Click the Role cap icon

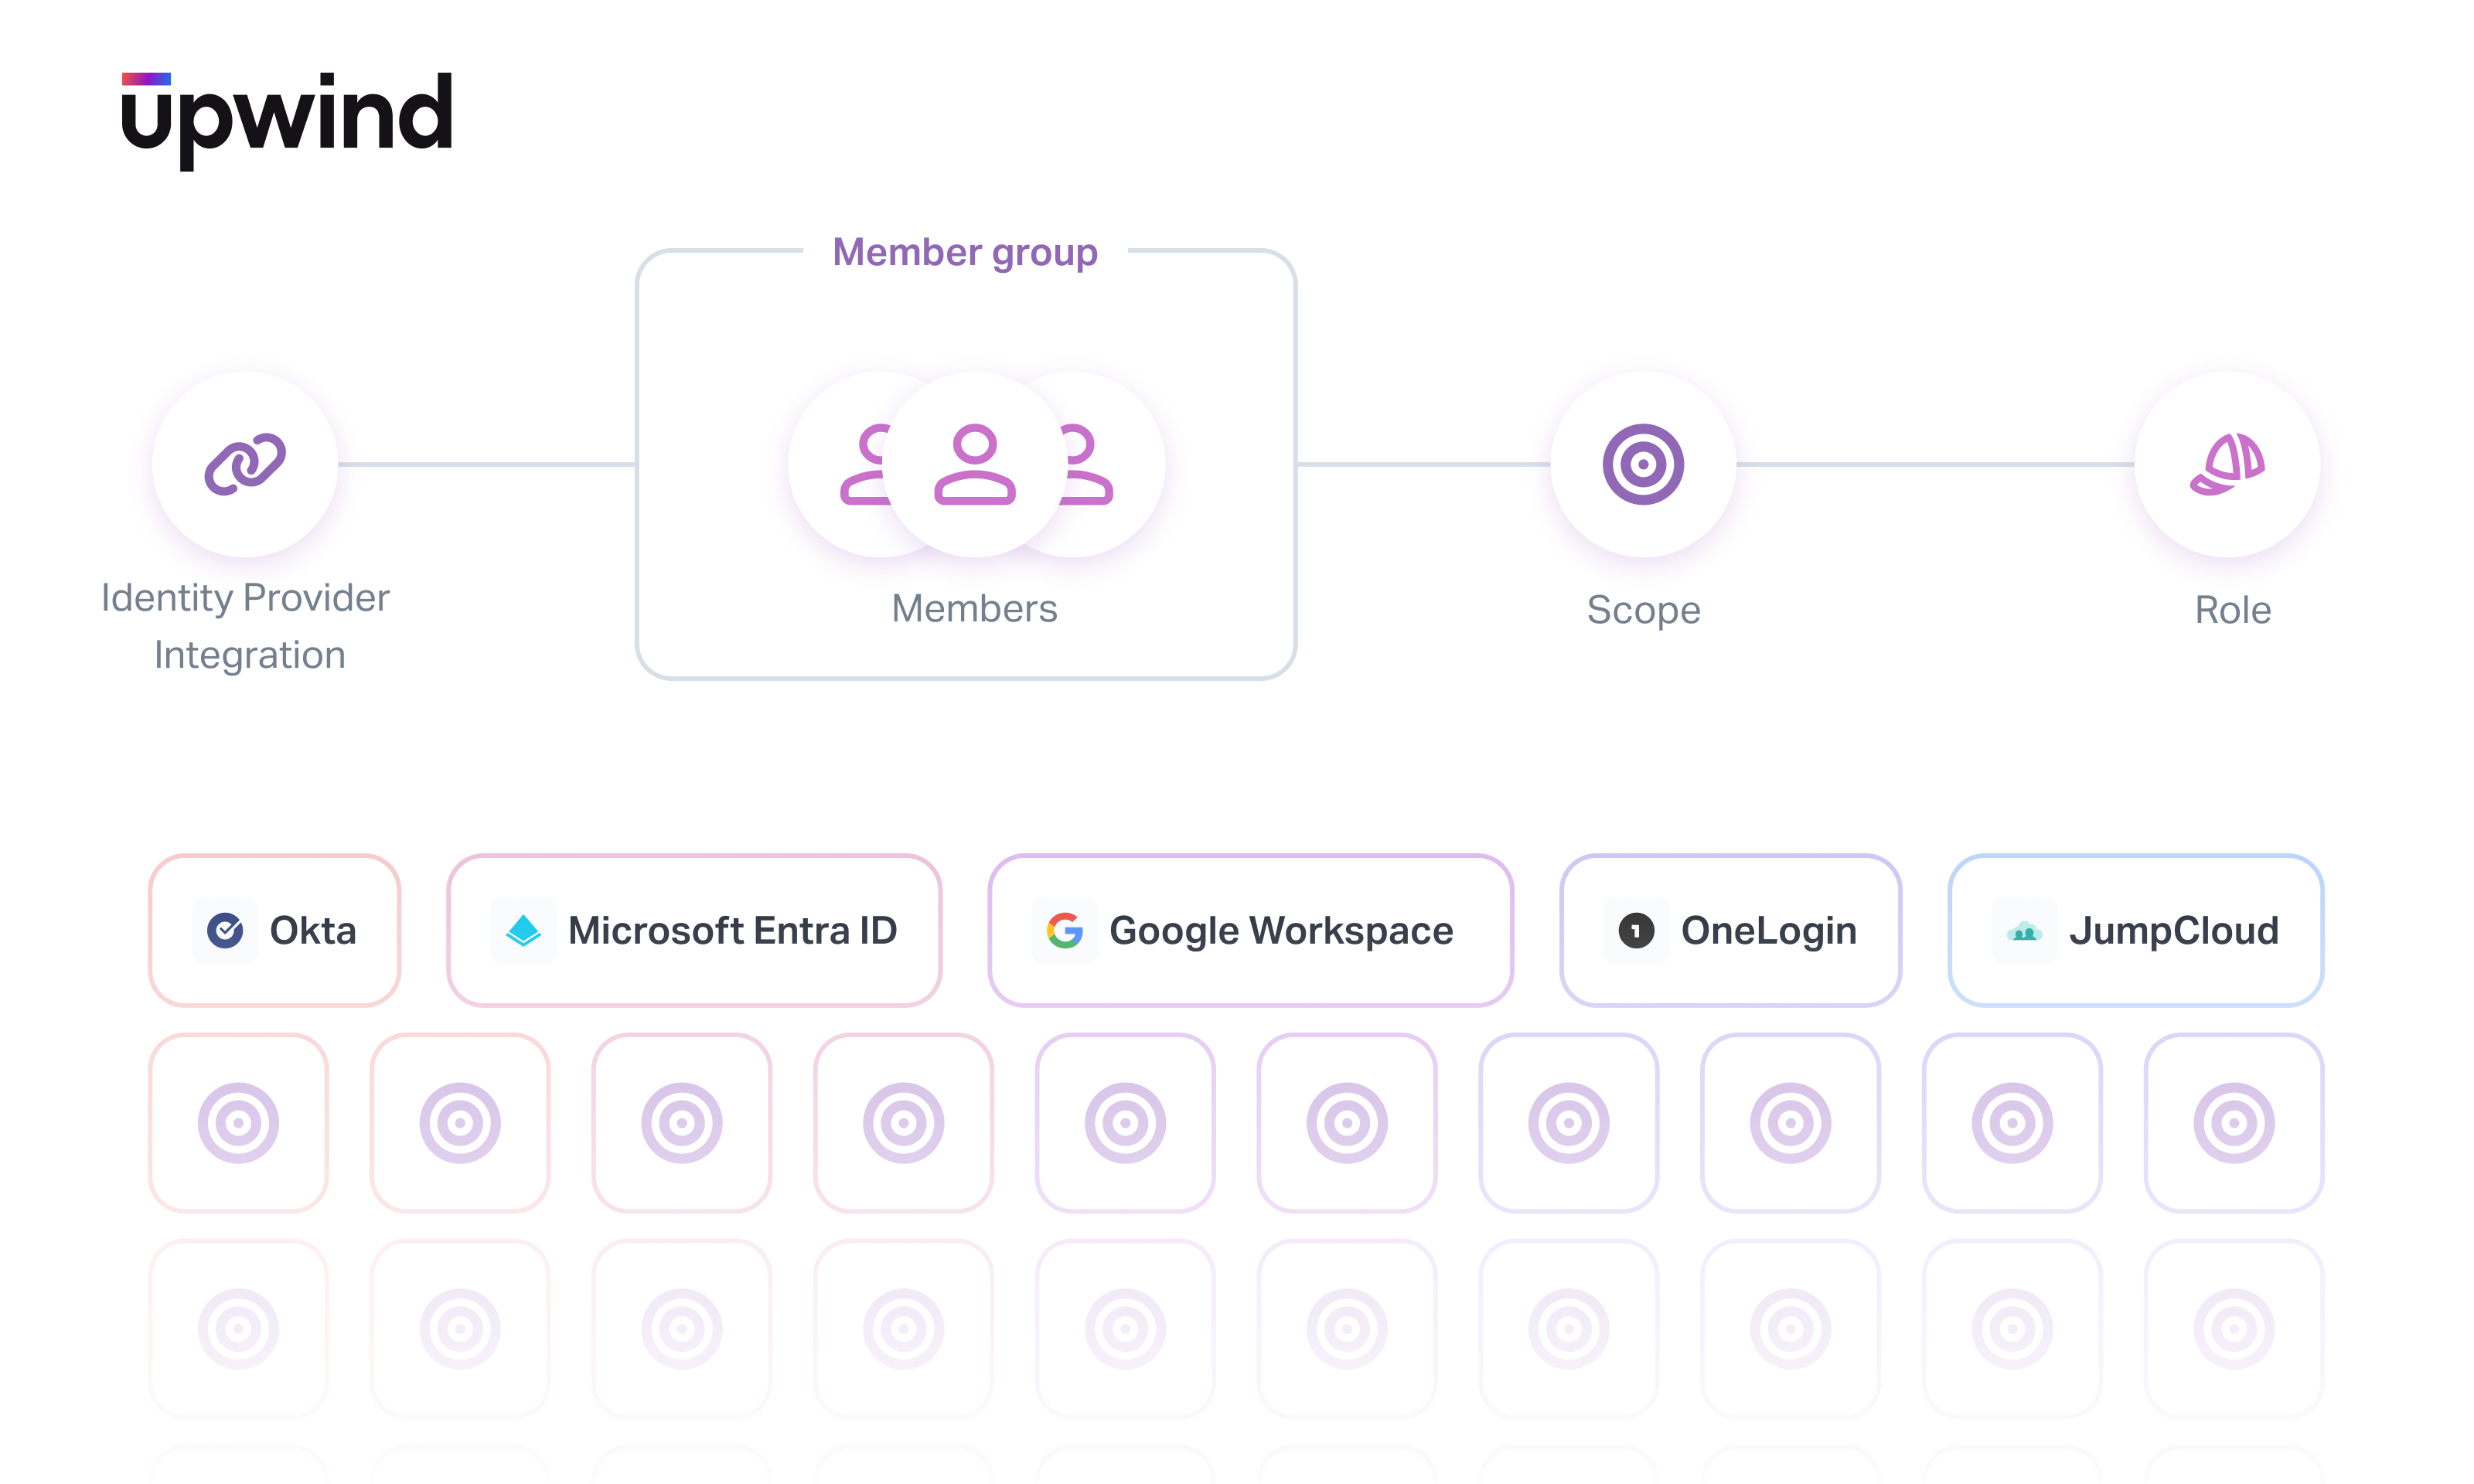(x=2227, y=464)
